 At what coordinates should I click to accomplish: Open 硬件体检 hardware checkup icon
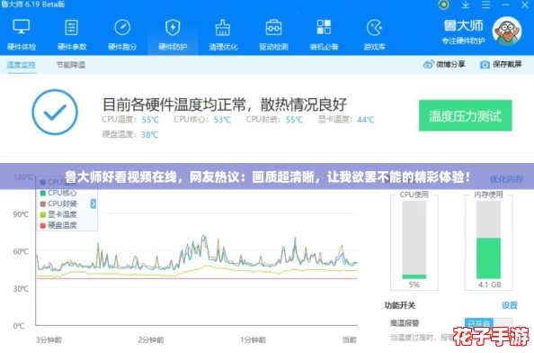21,27
